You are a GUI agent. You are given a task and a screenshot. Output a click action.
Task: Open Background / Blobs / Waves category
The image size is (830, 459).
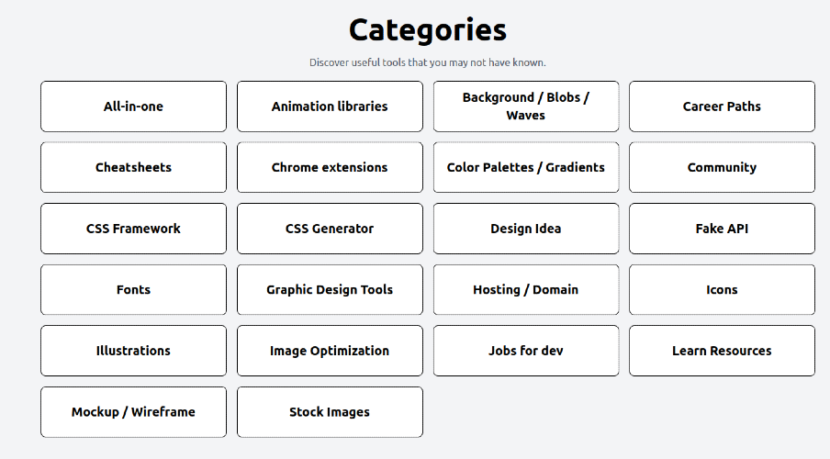click(x=526, y=106)
